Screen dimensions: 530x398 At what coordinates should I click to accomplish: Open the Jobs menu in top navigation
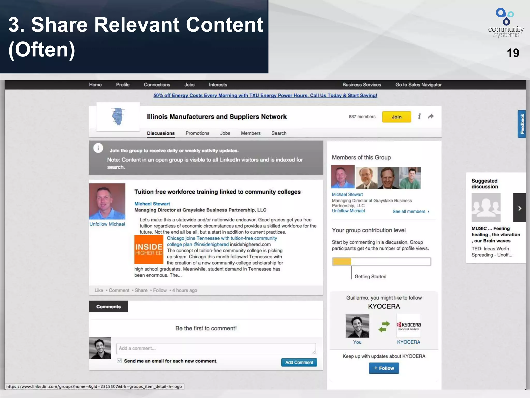point(189,85)
